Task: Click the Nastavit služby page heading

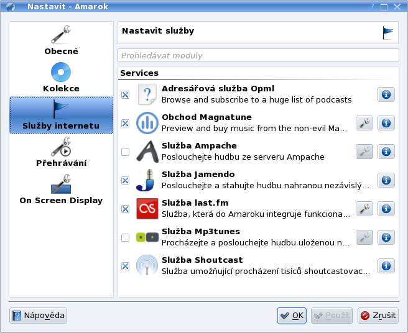Action: [x=158, y=31]
